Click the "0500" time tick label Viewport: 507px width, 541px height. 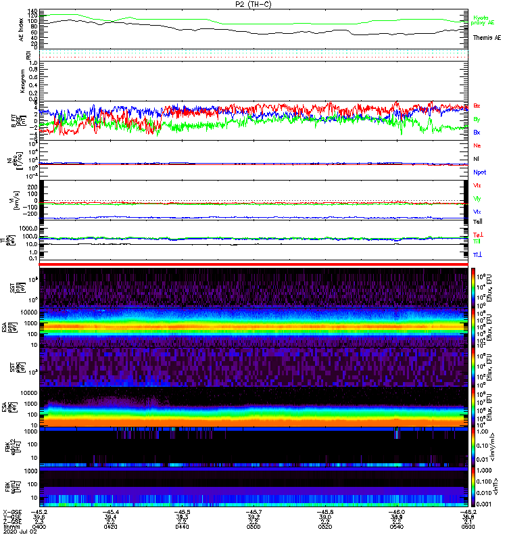pos(254,527)
